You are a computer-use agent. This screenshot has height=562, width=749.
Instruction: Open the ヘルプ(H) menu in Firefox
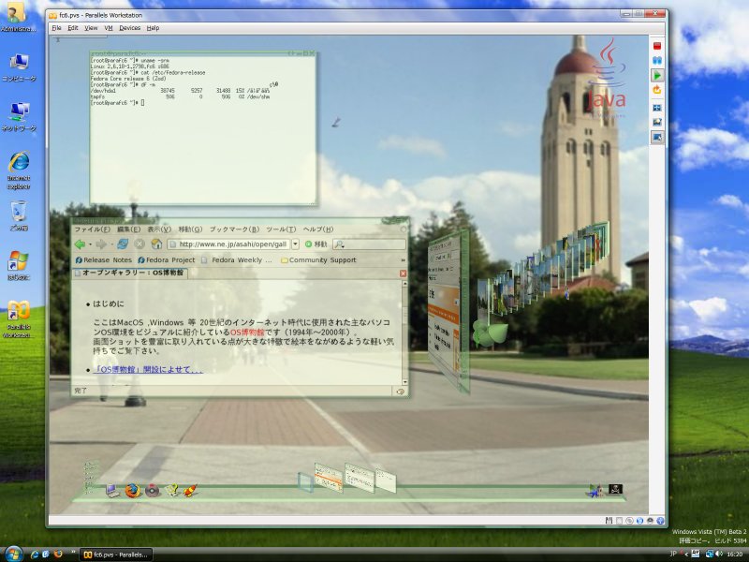click(318, 229)
